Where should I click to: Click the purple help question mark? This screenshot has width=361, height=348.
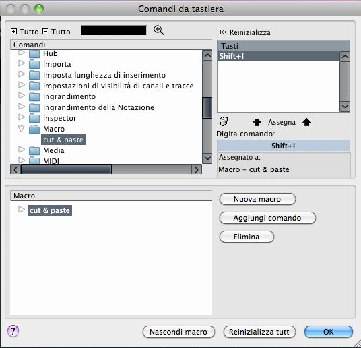(13, 331)
